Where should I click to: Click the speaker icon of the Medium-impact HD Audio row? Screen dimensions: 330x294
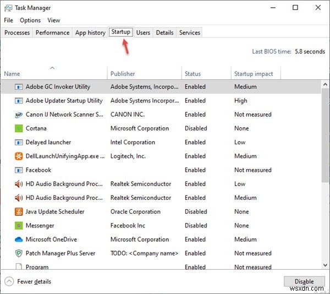19,198
